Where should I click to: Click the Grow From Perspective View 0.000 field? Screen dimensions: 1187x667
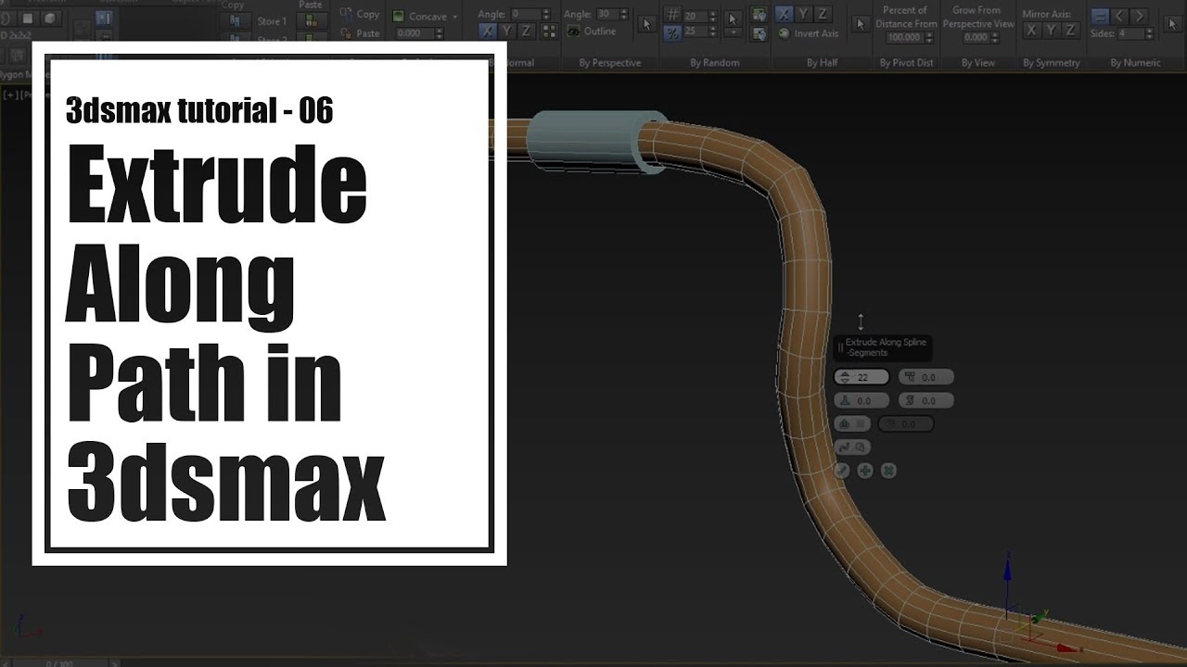tap(976, 37)
